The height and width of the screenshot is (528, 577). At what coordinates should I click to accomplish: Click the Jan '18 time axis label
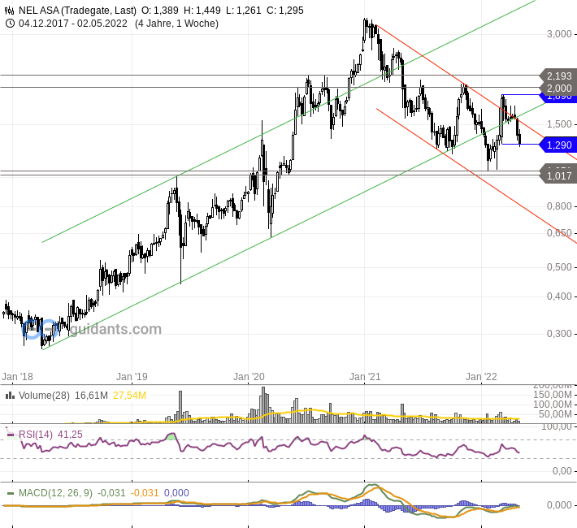pos(17,377)
